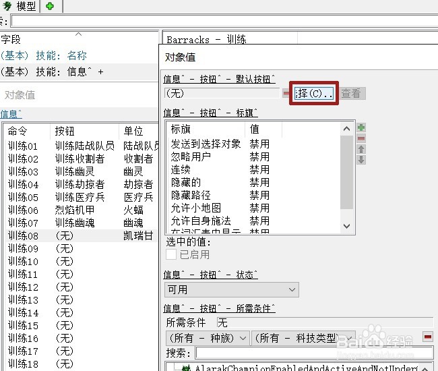
Task: Click the flags list scrollbar thumb
Action: [346, 172]
